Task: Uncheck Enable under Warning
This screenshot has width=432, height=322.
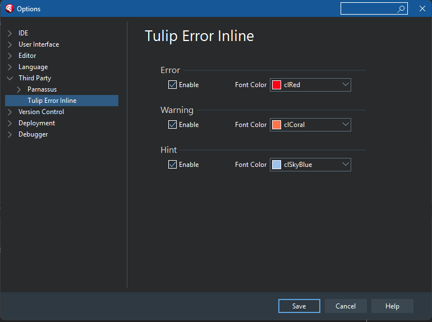Action: pos(172,125)
